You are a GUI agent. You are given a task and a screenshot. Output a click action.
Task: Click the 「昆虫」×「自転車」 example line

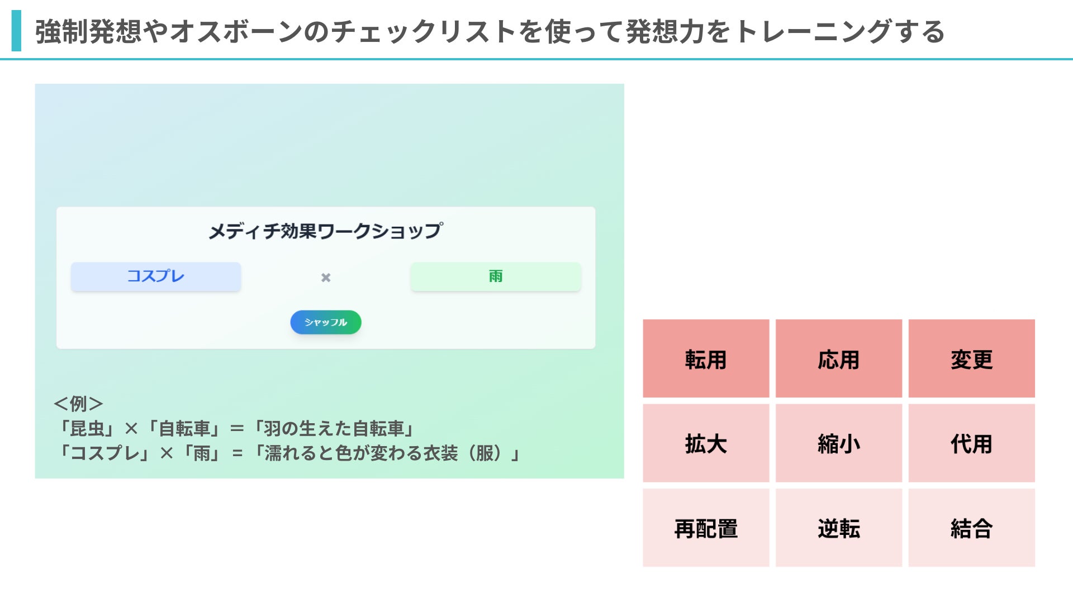pos(236,429)
